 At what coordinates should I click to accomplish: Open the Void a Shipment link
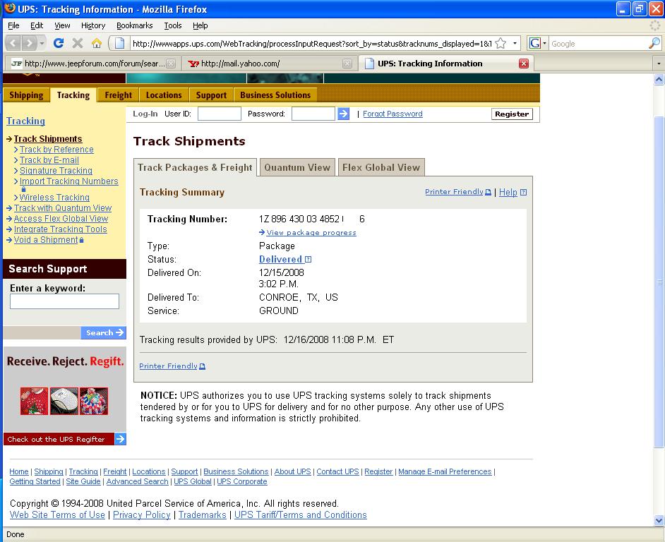[x=46, y=240]
